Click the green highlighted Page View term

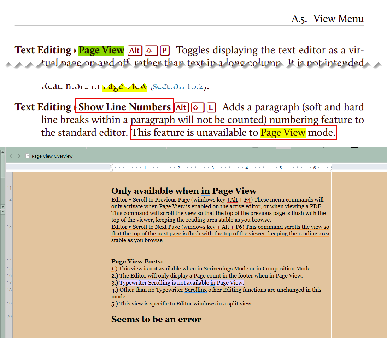101,51
